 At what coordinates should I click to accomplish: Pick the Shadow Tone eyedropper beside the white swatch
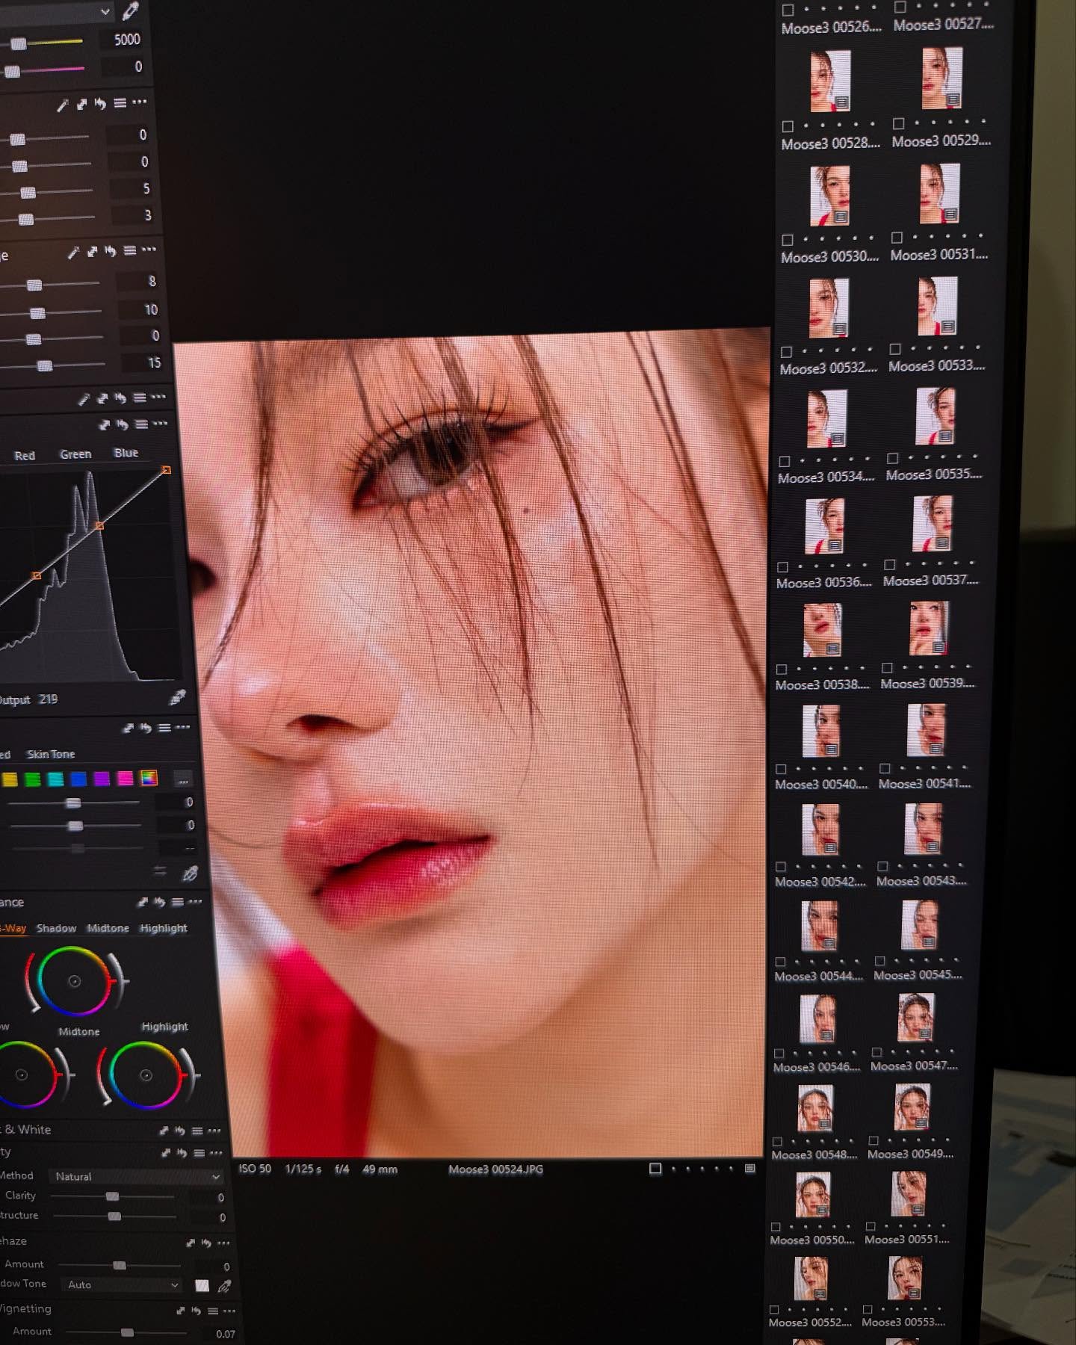[x=224, y=1286]
